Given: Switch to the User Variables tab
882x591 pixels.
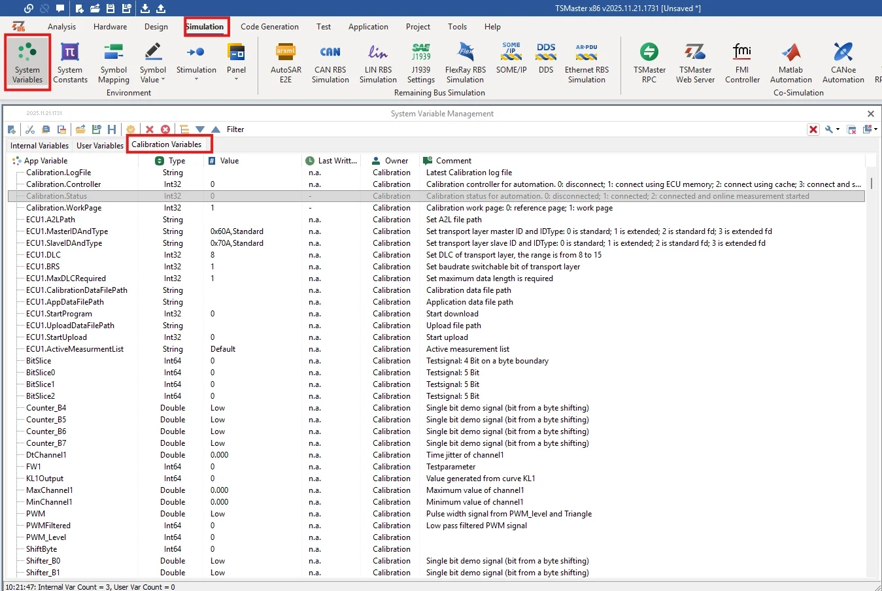Looking at the screenshot, I should tap(100, 146).
